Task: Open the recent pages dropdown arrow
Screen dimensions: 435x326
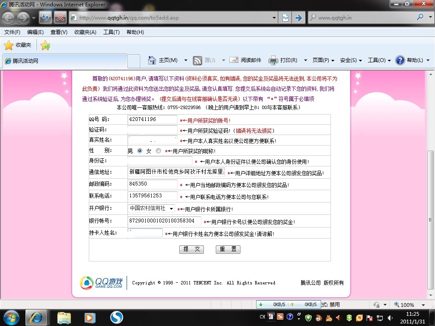Action: [34, 18]
